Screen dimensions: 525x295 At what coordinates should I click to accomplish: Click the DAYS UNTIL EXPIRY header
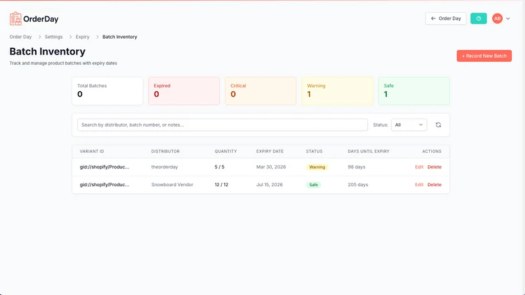(x=368, y=151)
